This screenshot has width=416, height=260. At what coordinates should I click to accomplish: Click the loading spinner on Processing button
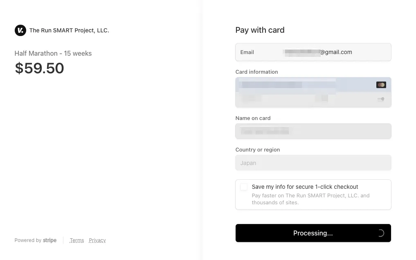[x=380, y=233]
